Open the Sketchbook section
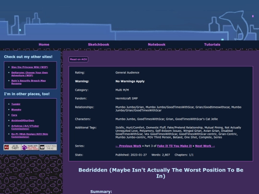 pos(99,45)
